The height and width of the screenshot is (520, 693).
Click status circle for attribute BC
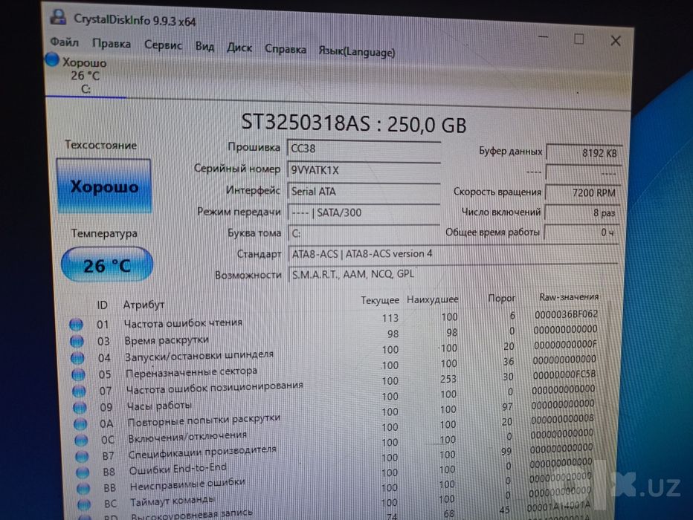[x=84, y=504]
